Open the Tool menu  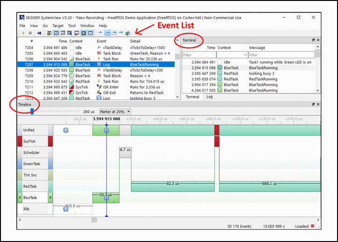[x=72, y=26]
